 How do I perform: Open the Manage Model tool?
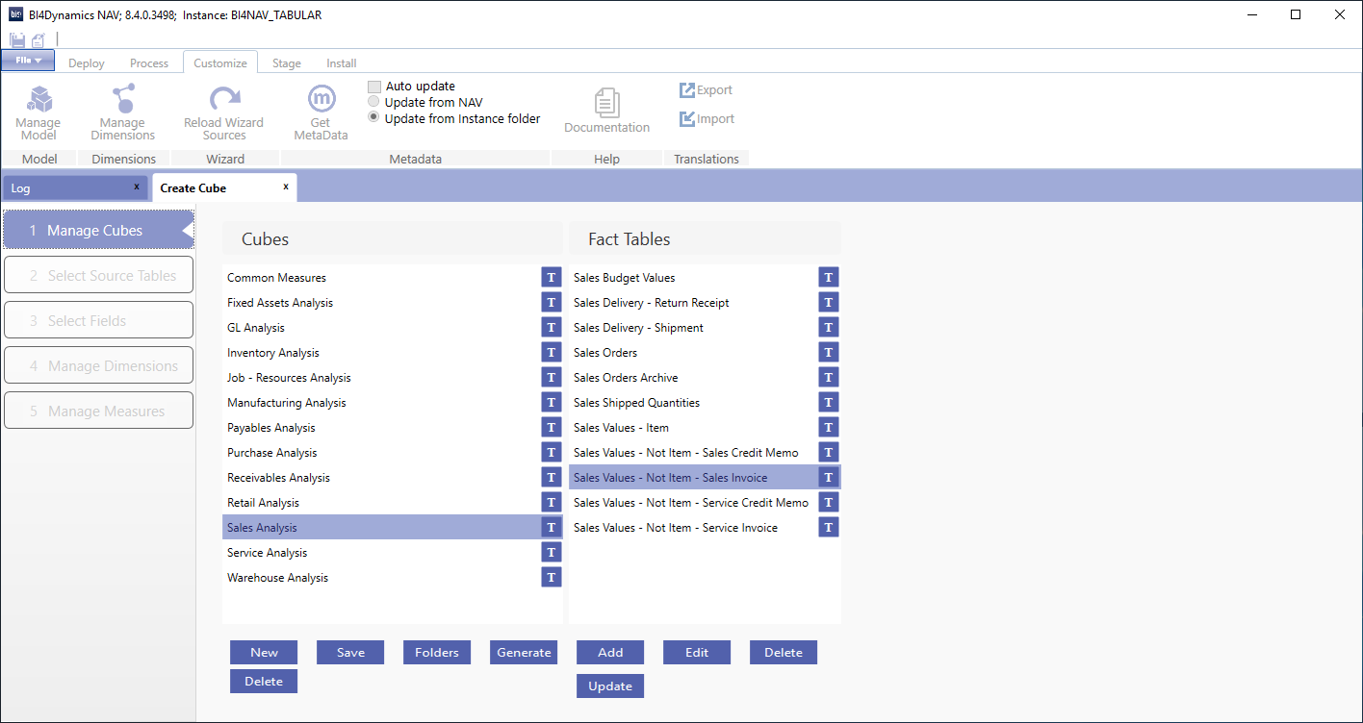39,113
